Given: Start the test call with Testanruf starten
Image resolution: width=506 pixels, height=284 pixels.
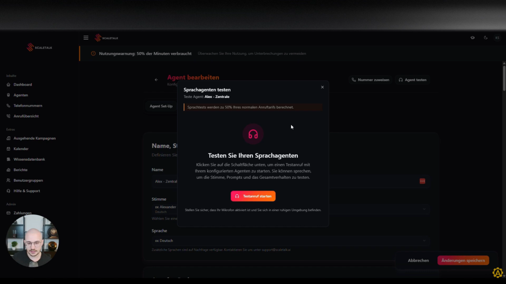Looking at the screenshot, I should 253,196.
